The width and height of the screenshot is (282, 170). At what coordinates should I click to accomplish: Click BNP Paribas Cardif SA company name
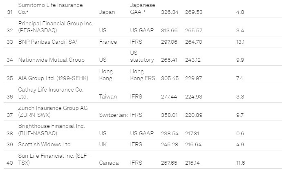pyautogui.click(x=50, y=42)
